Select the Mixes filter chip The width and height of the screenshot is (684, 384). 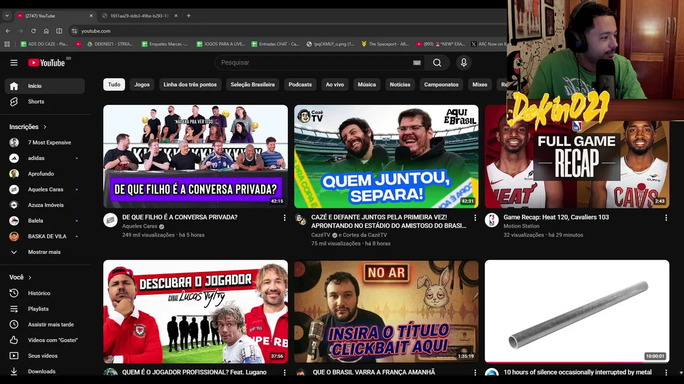coord(480,84)
